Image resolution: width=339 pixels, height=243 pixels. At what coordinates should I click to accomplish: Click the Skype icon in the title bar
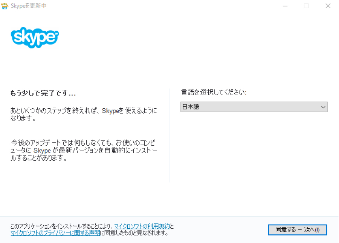coord(5,6)
